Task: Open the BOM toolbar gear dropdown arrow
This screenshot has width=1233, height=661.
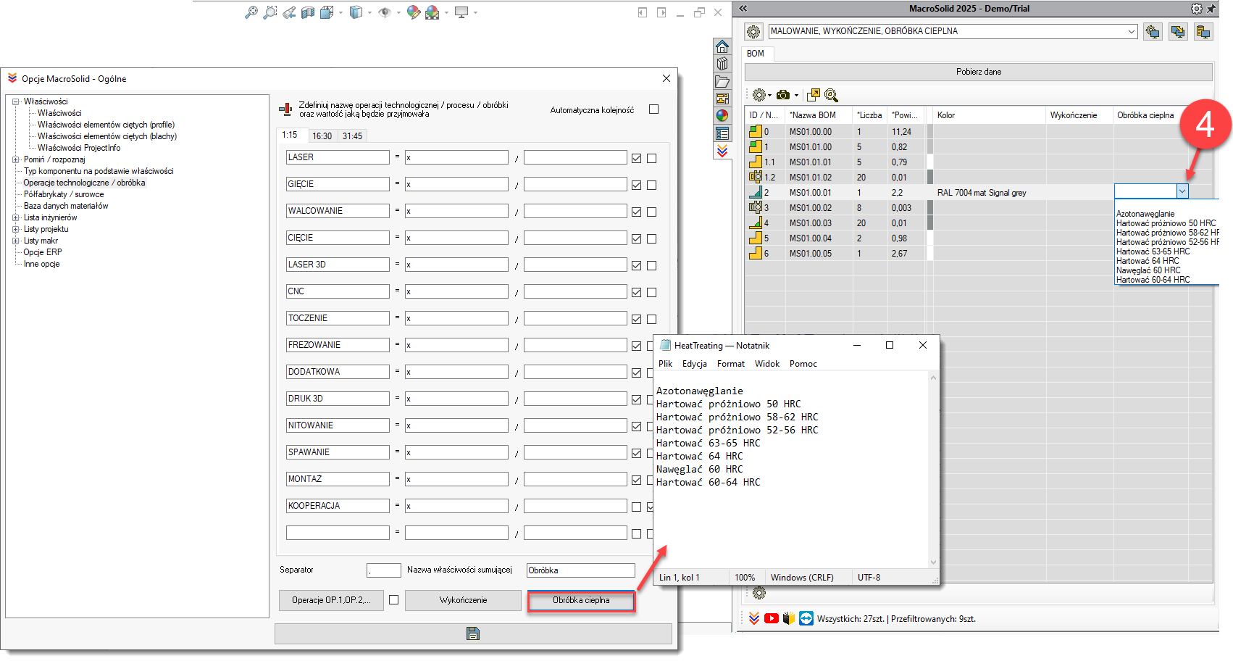Action: pyautogui.click(x=769, y=96)
